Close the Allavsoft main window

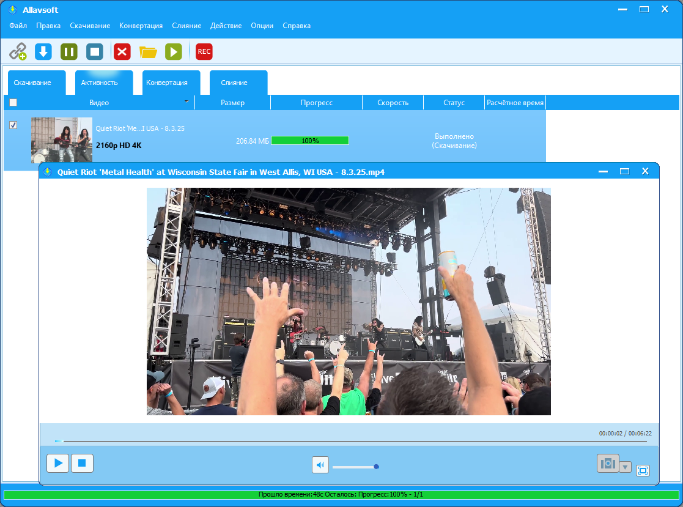(x=665, y=9)
